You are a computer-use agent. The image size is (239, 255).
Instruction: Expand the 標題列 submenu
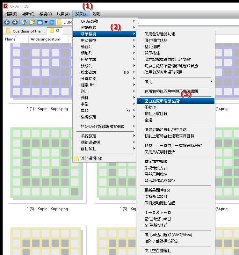[105, 47]
